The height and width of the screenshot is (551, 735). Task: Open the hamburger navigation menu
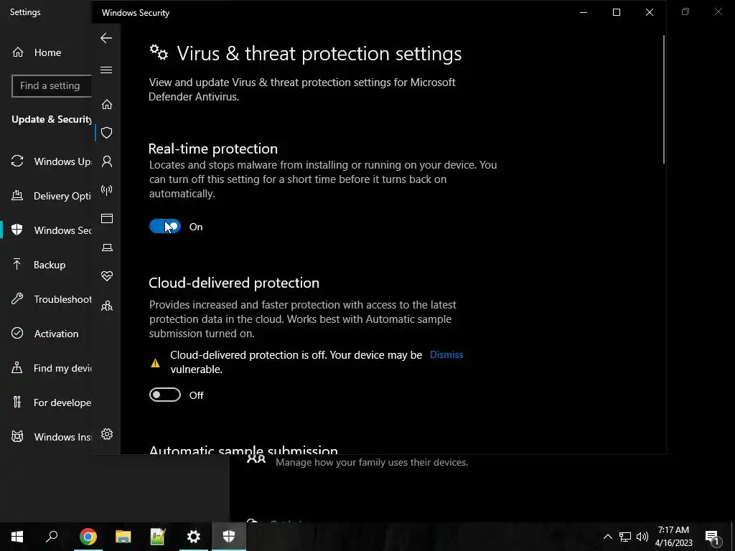106,70
